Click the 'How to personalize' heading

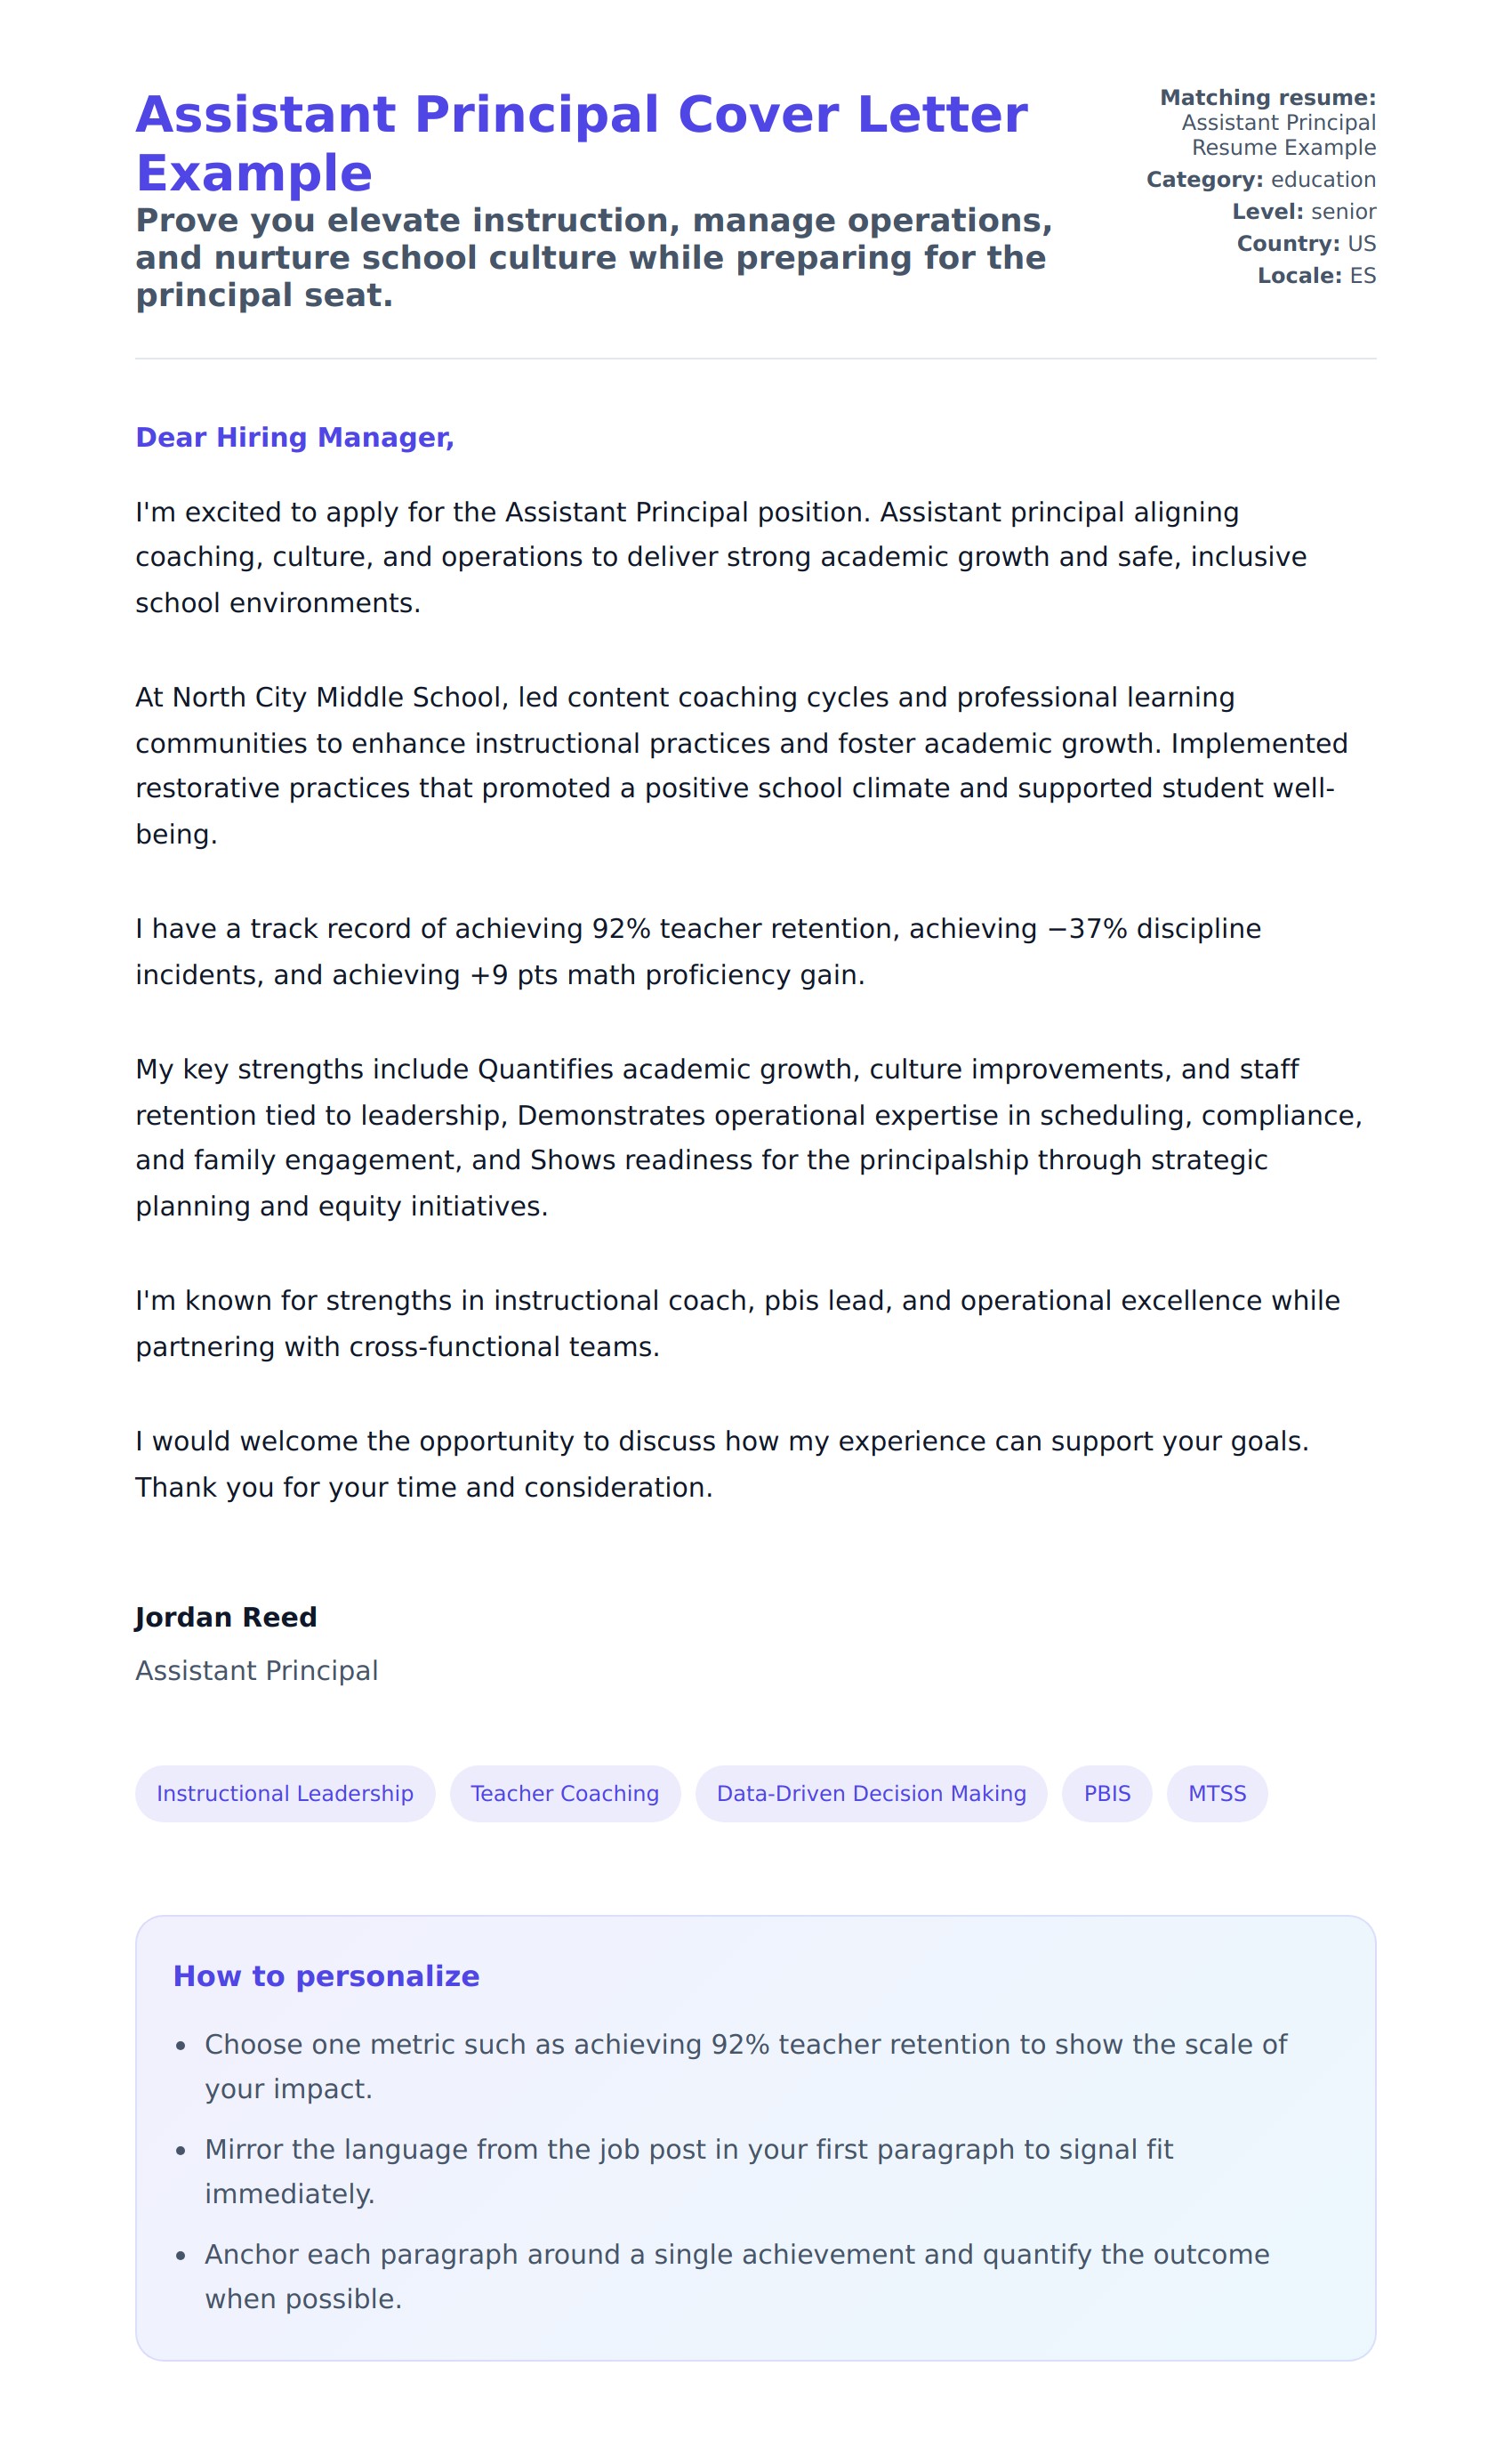pos(326,1975)
